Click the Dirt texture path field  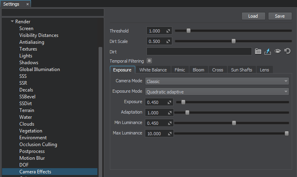[199, 51]
